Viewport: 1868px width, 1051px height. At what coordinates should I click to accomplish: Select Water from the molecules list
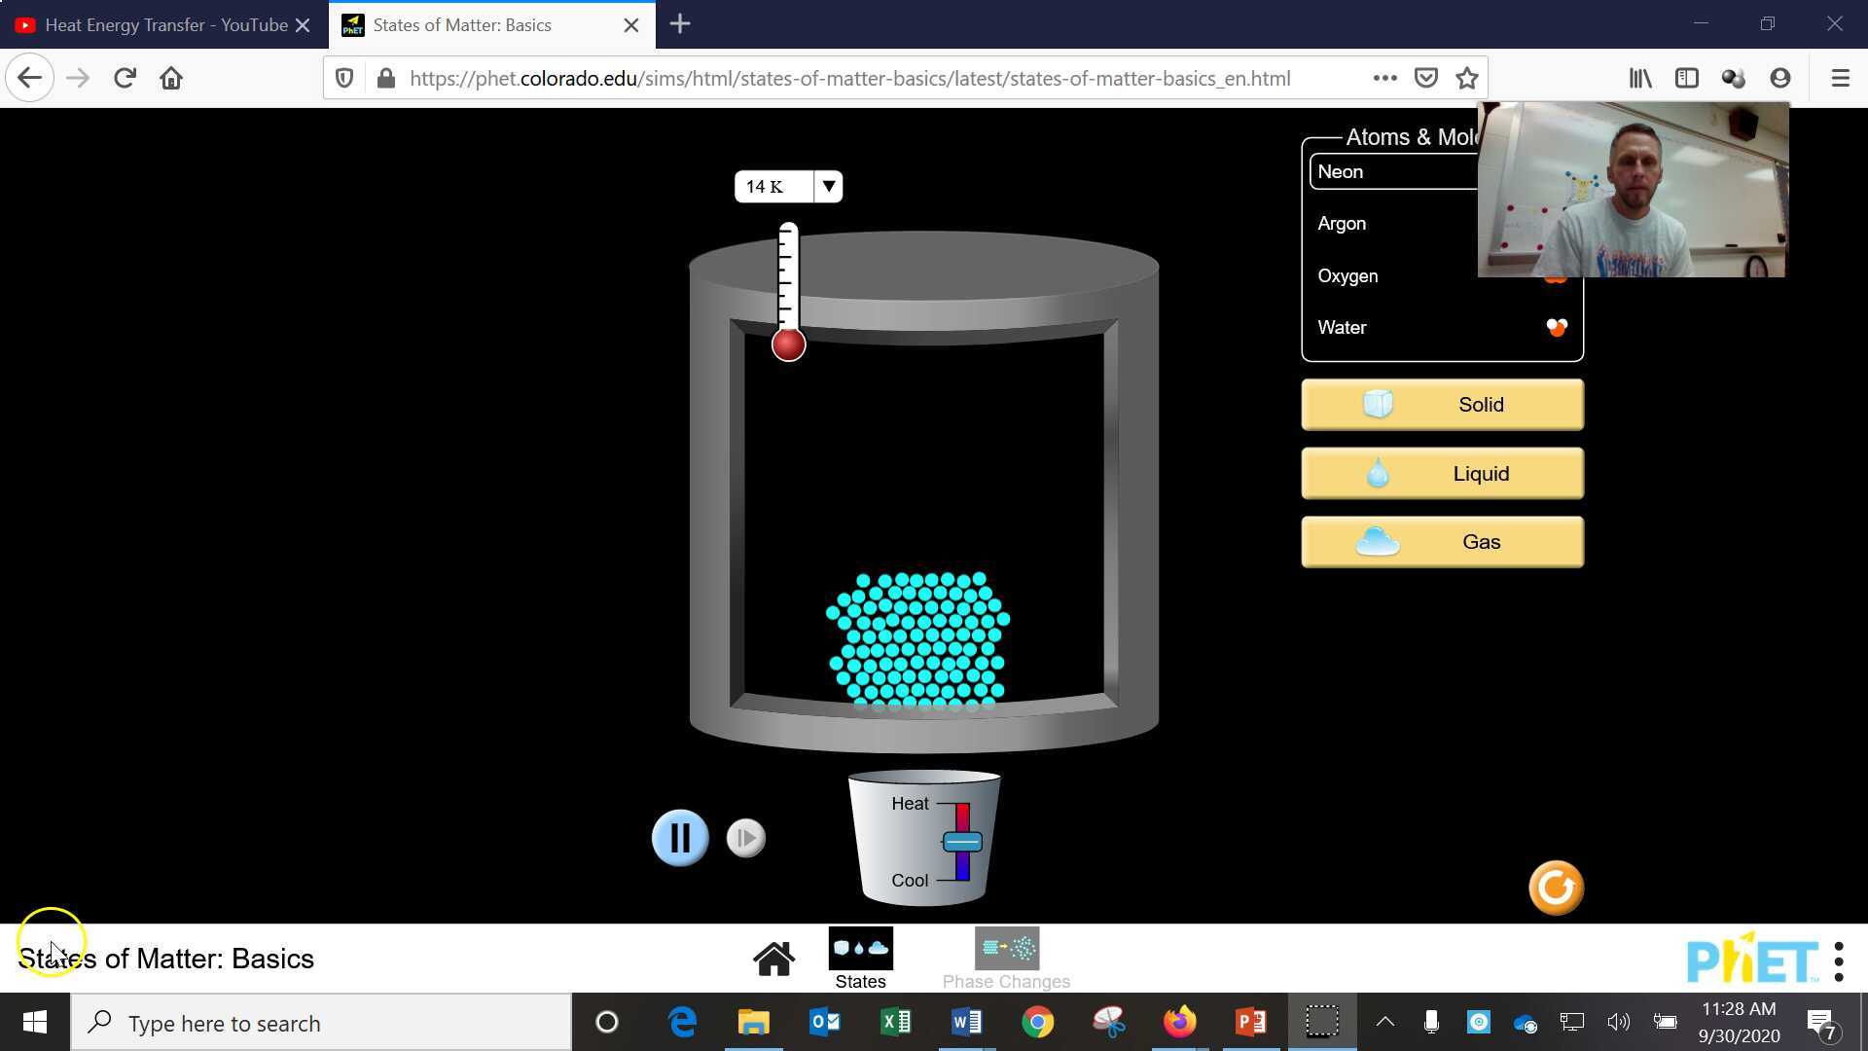(x=1342, y=327)
